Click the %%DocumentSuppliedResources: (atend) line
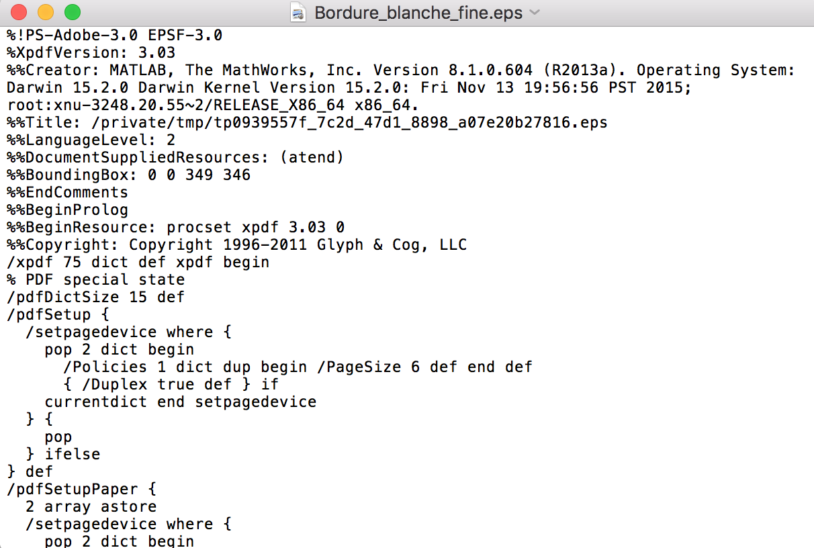 coord(175,157)
